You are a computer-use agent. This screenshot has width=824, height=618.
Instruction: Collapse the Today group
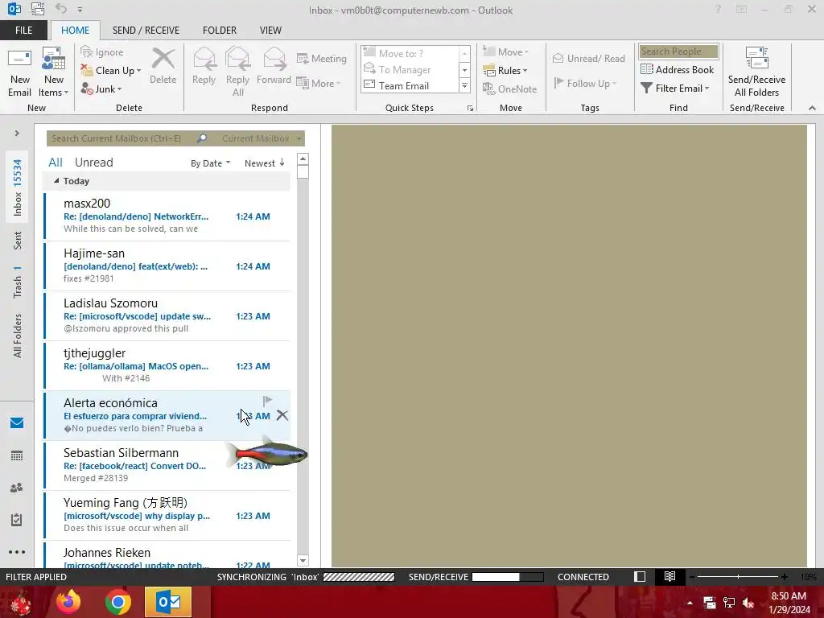pos(56,181)
